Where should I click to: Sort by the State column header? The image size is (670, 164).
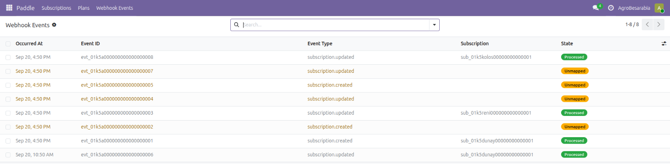point(567,43)
